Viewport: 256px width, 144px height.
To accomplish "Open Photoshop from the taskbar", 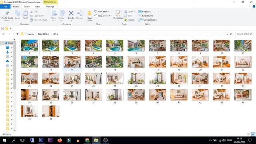I will [x=41, y=140].
